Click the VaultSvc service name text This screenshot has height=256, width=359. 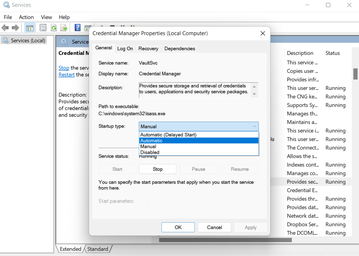click(148, 63)
